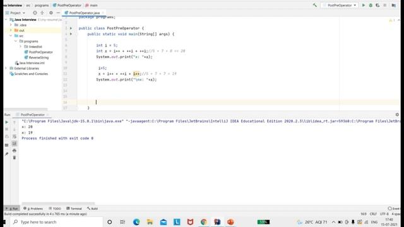Toggle scroll to end in Run console

(x=15, y=143)
